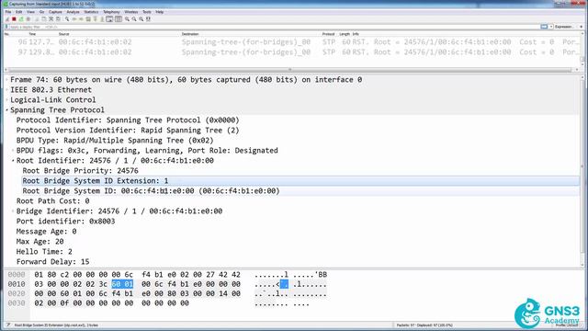
Task: Click status bar expert info icon
Action: (8, 325)
